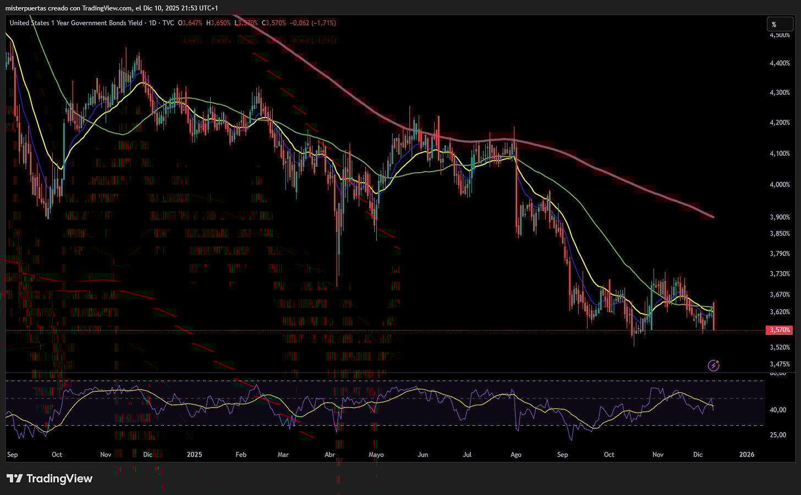Screen dimensions: 801x495
Task: Click the 3,670% price axis label
Action: tap(780, 295)
